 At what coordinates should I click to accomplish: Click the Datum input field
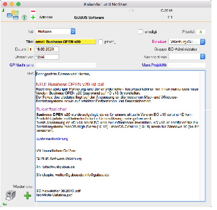tap(47, 49)
